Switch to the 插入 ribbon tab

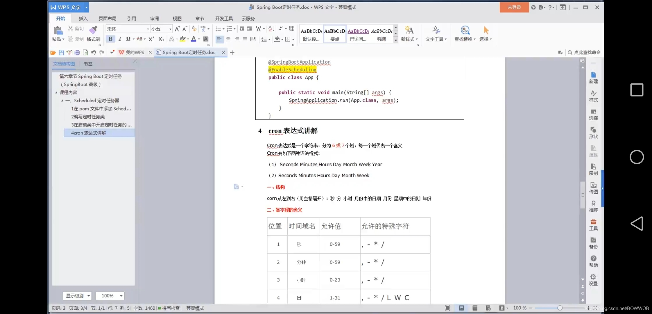(83, 18)
